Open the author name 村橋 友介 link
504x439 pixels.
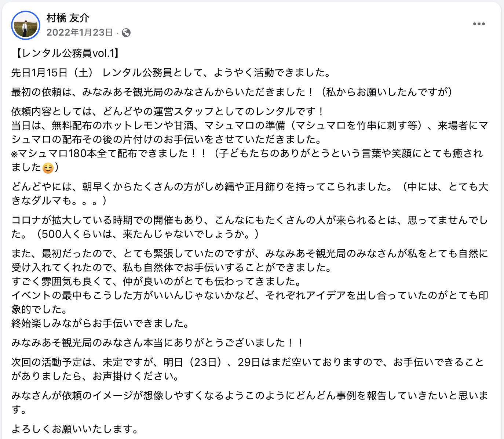click(68, 18)
